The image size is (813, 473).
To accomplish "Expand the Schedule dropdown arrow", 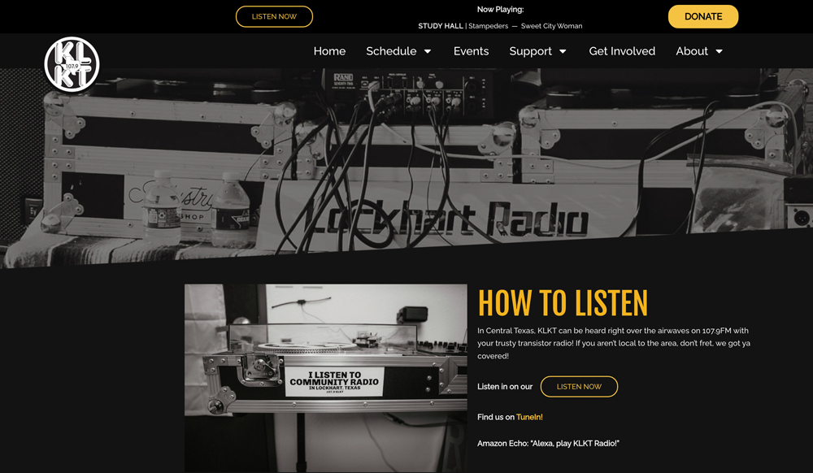I will pos(428,51).
